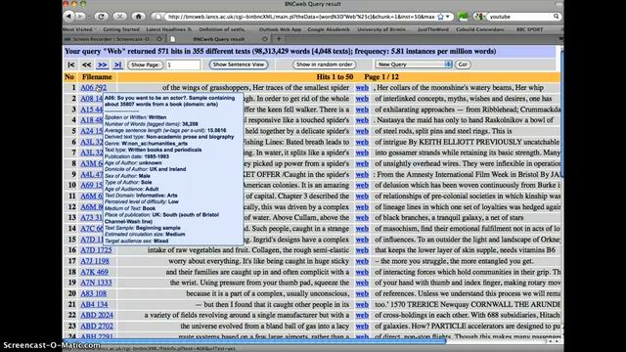626x352 pixels.
Task: Reload the page with the refresh icon
Action: click(x=102, y=17)
